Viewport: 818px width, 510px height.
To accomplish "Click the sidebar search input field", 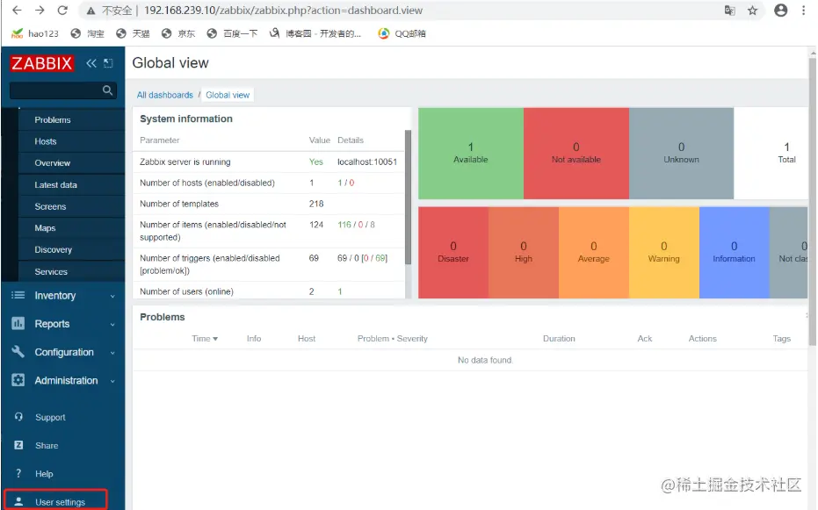I will 62,90.
